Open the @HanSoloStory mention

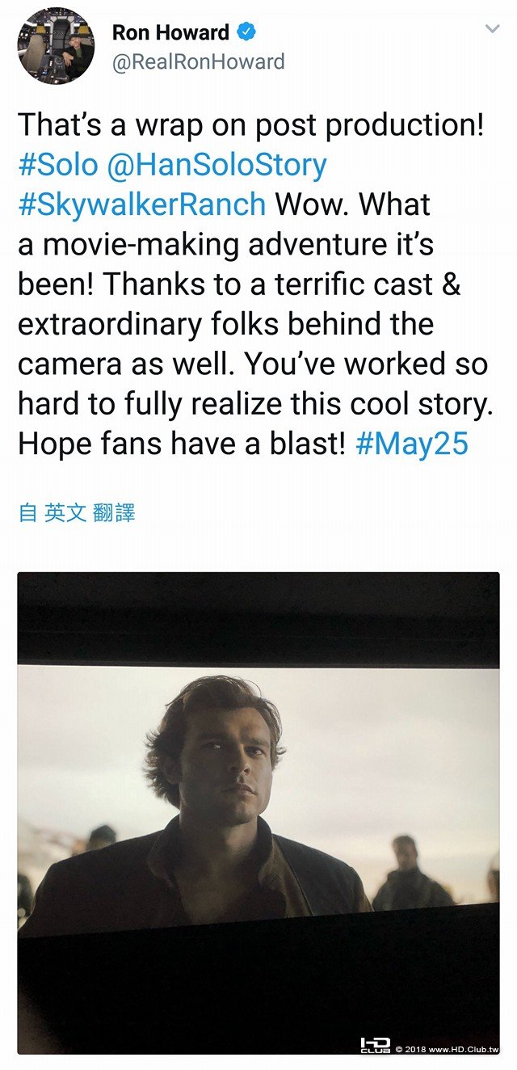(x=217, y=165)
